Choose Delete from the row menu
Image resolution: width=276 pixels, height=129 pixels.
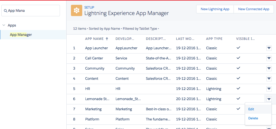click(253, 118)
